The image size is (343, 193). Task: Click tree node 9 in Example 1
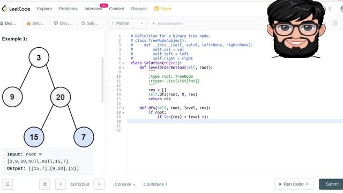click(12, 96)
